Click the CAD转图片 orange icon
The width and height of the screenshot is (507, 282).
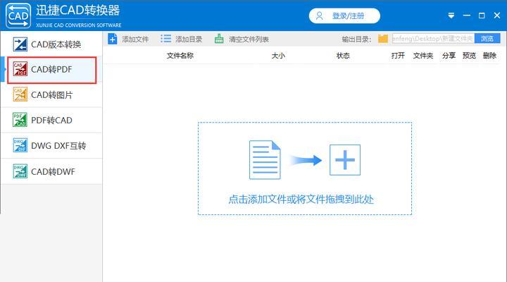20,94
